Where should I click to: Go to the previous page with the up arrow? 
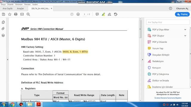72,14
